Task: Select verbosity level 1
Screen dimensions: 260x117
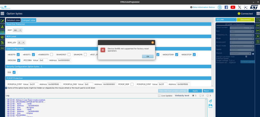Action: click(193, 95)
